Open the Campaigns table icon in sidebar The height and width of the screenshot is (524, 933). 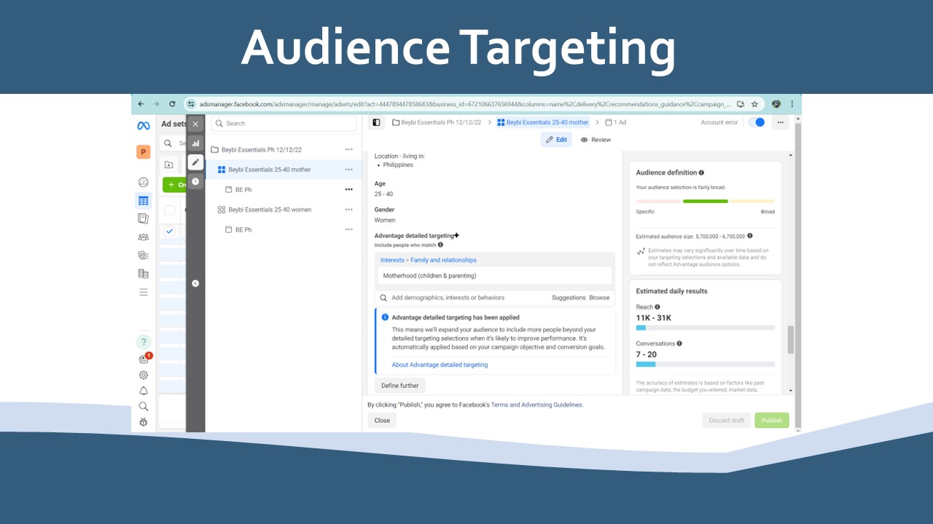click(144, 201)
